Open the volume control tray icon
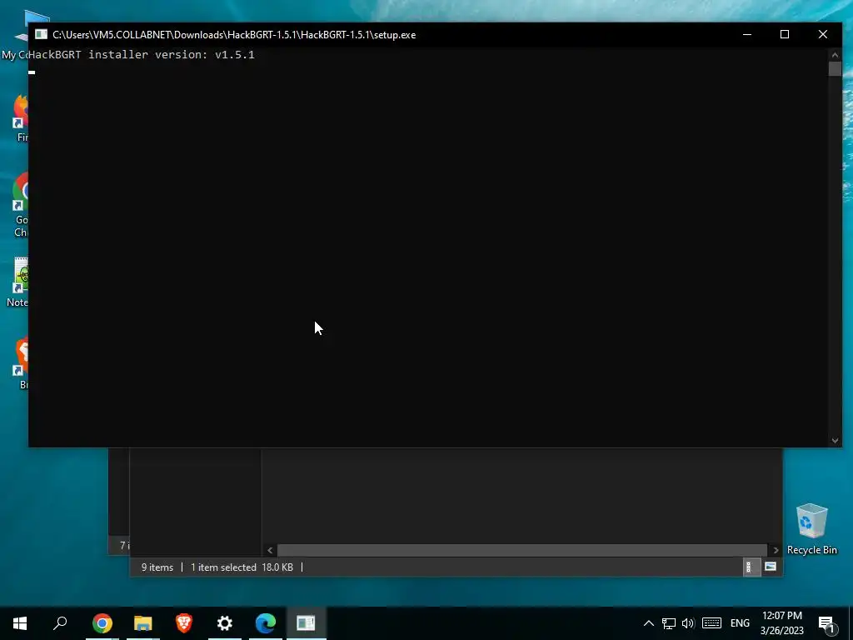 coord(688,623)
